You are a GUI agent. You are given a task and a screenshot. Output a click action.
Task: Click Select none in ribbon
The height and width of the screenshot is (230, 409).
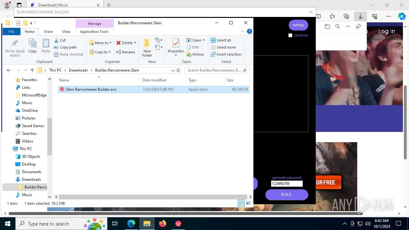[x=223, y=47]
